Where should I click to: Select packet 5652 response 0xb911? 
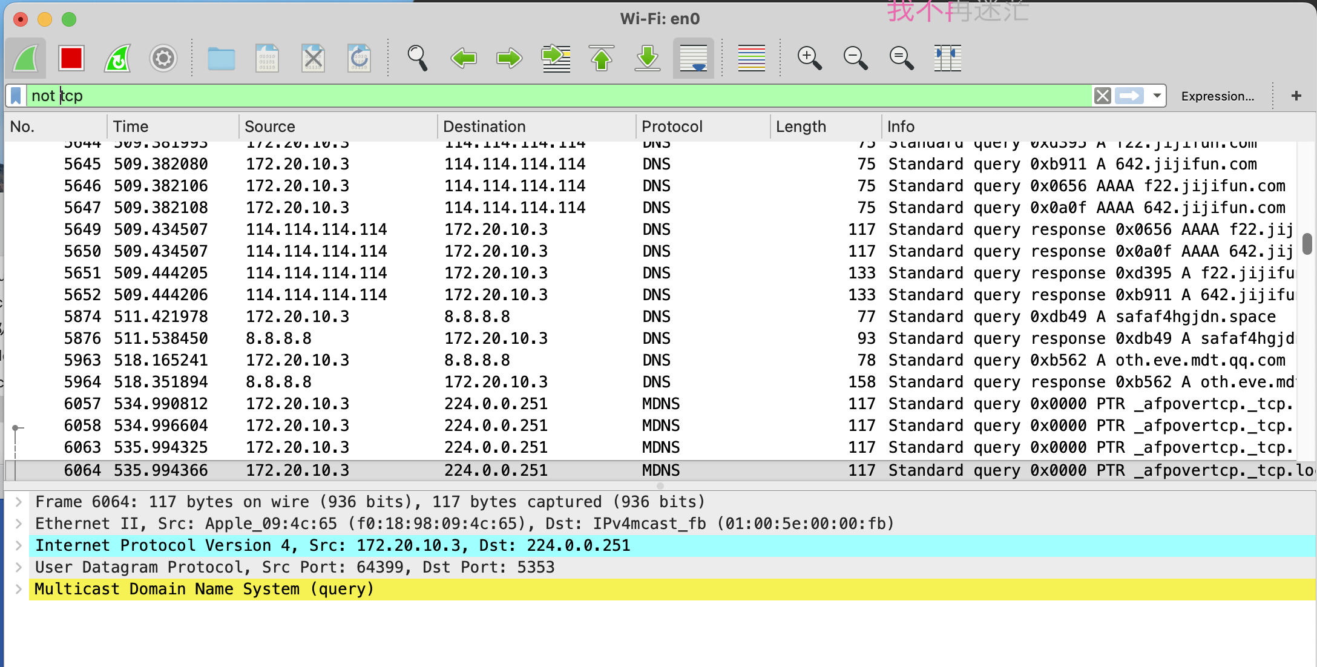coord(651,295)
